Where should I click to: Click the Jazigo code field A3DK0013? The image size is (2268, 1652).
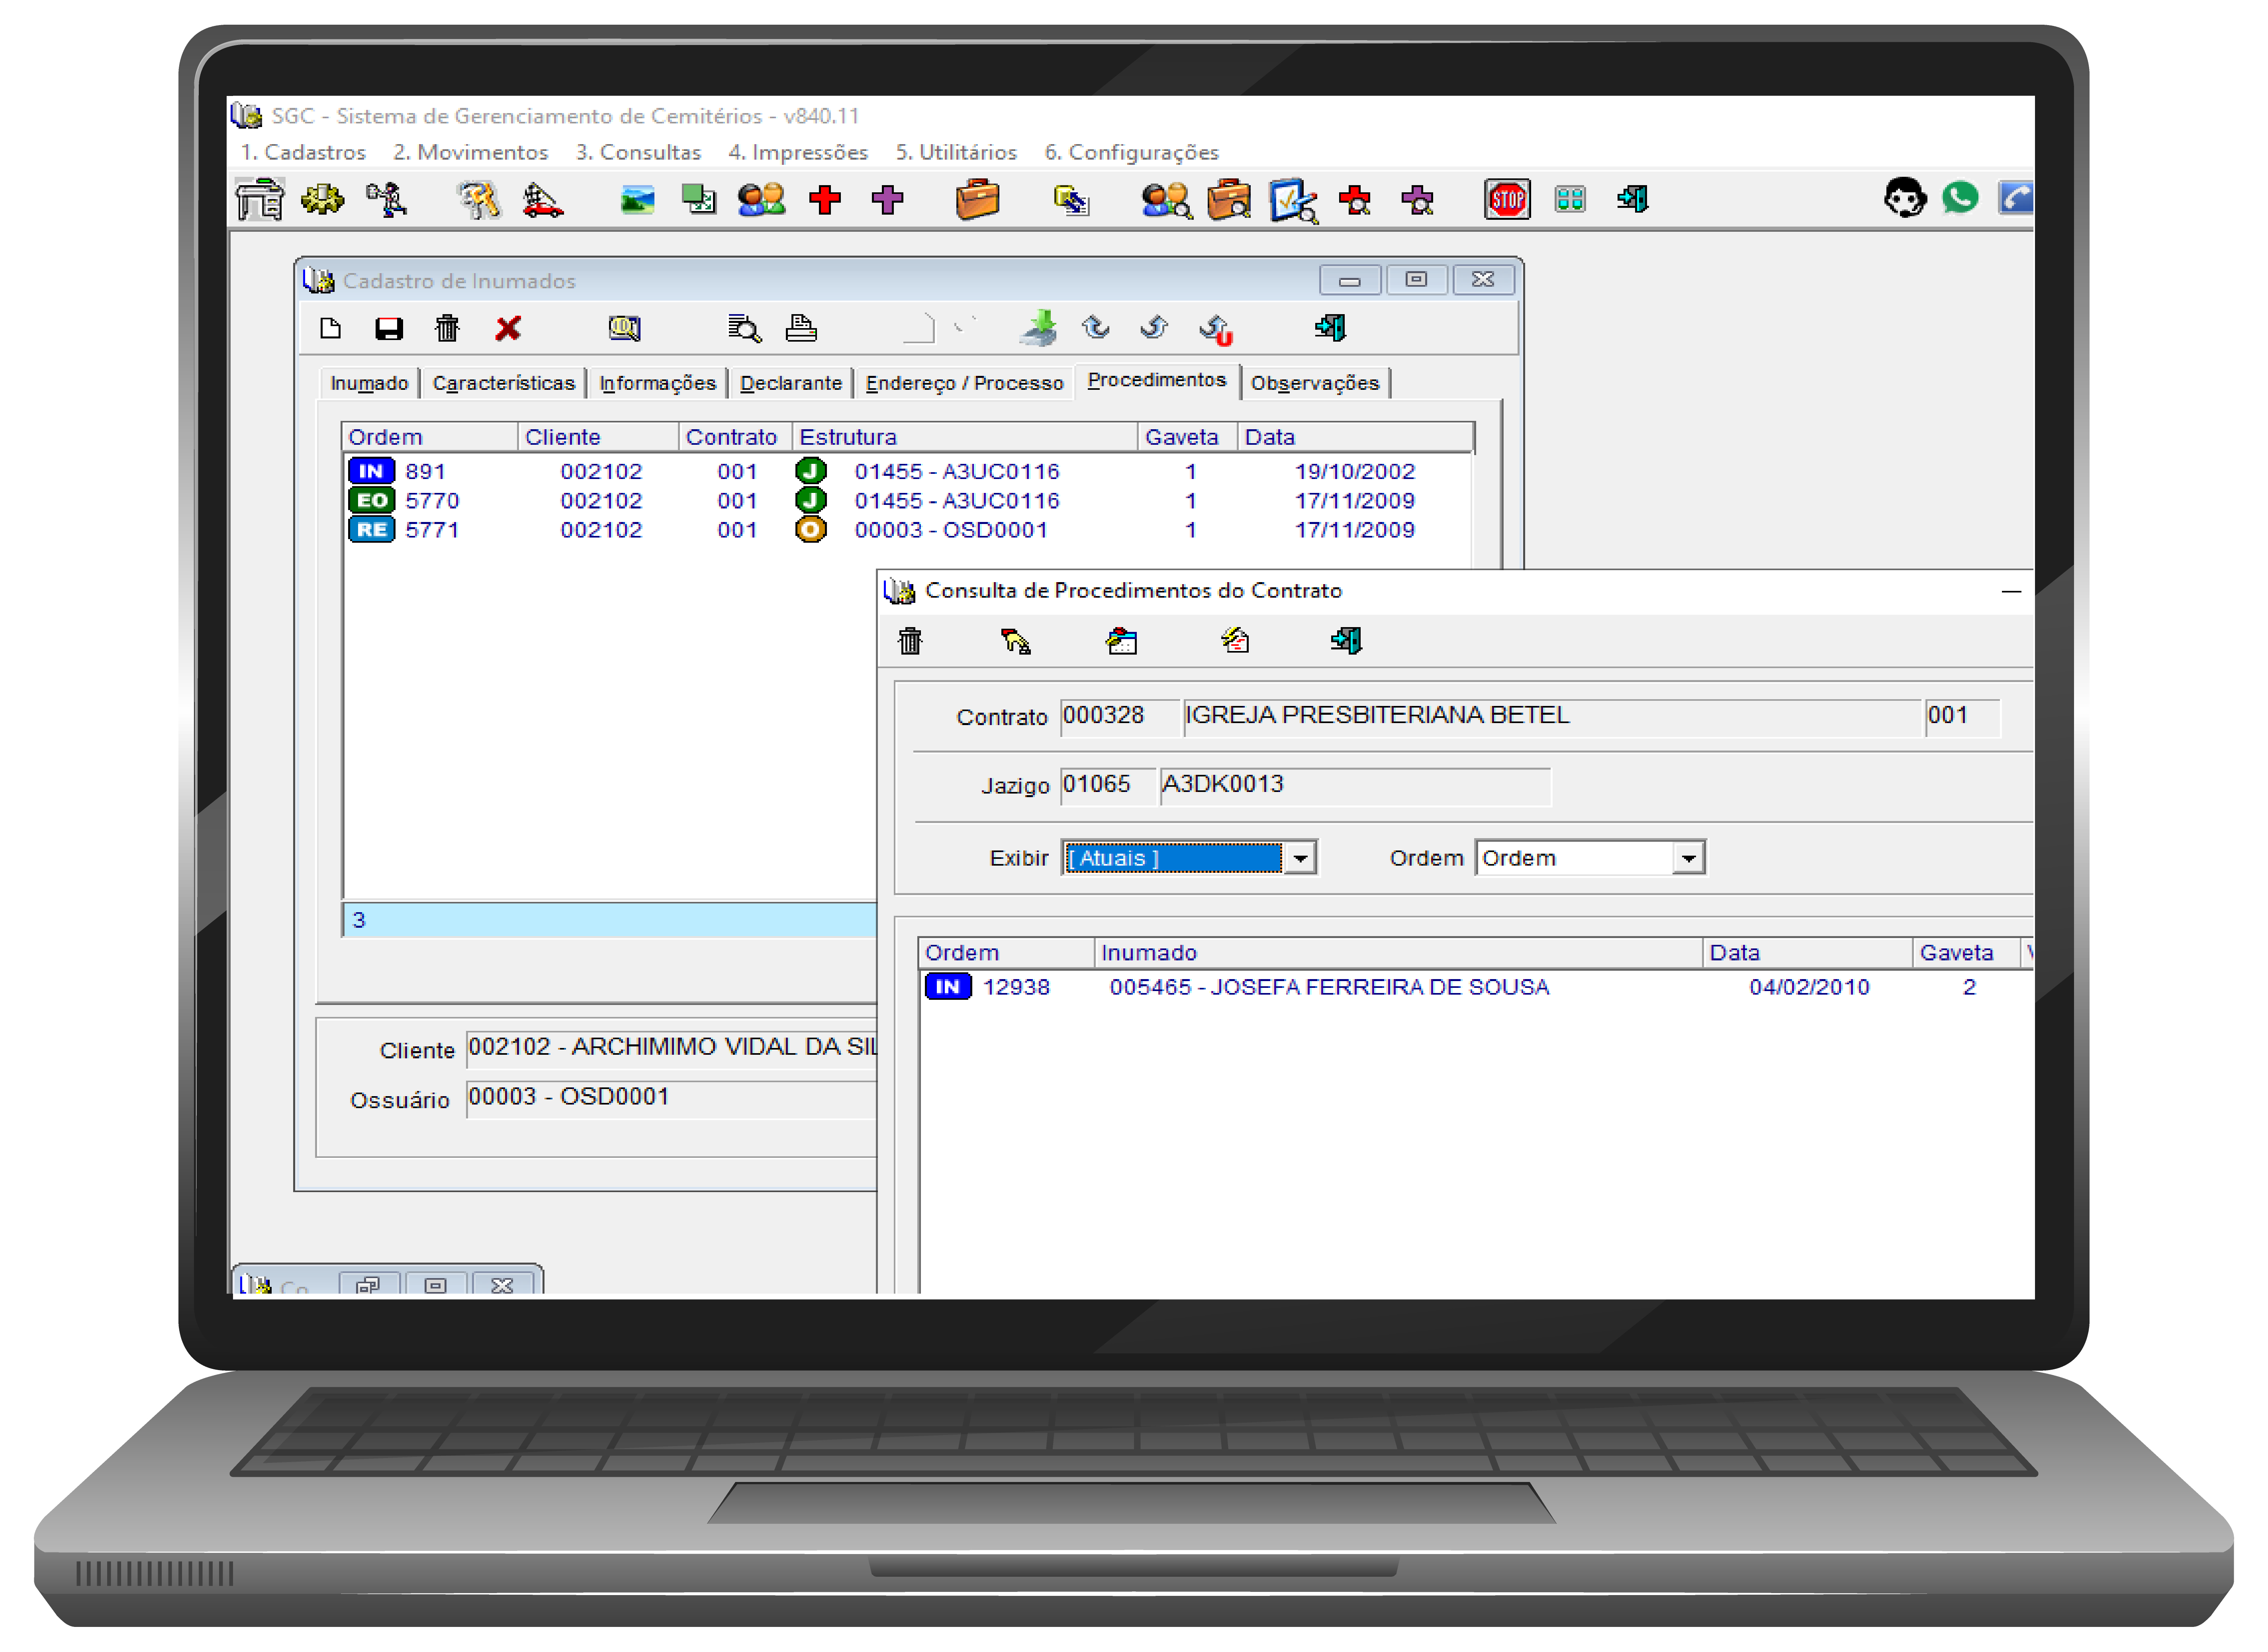[1355, 785]
